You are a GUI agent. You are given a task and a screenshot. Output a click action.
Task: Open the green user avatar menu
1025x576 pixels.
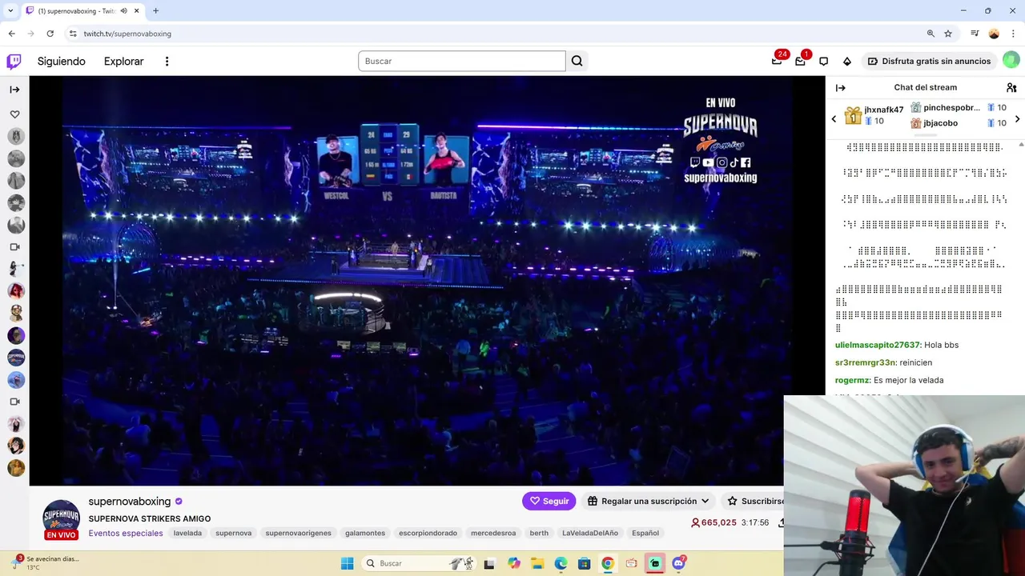pyautogui.click(x=1011, y=61)
